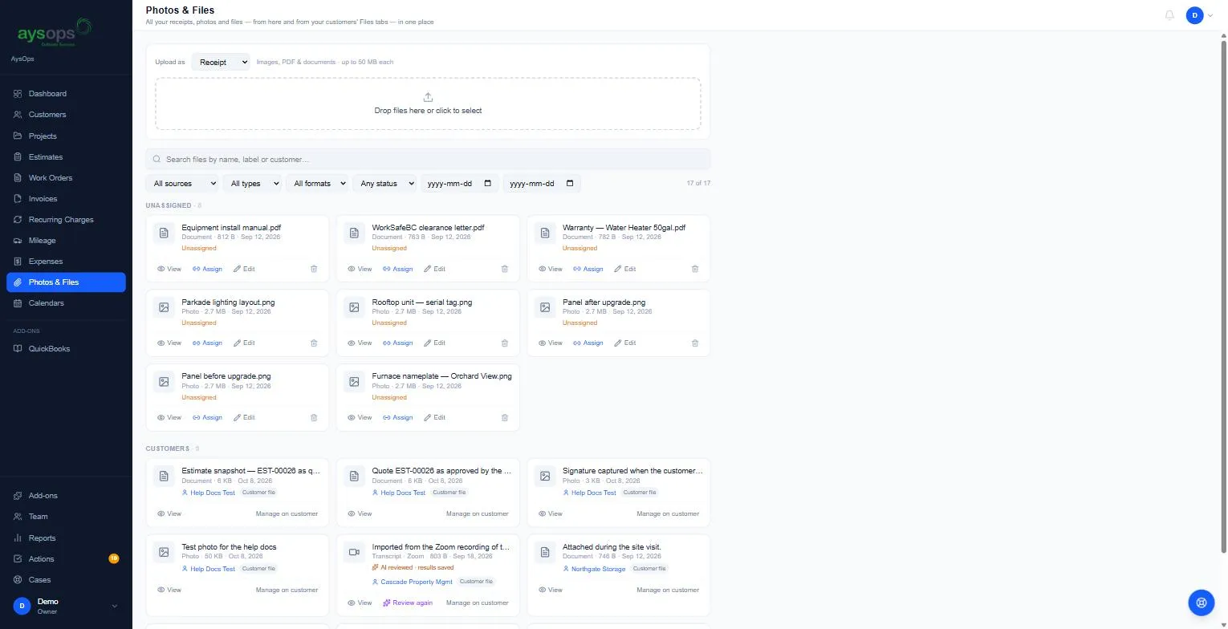Image resolution: width=1228 pixels, height=629 pixels.
Task: Open the All sources filter dropdown
Action: point(183,184)
